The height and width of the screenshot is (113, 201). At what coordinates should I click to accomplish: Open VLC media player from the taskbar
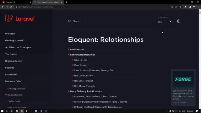tap(26, 111)
